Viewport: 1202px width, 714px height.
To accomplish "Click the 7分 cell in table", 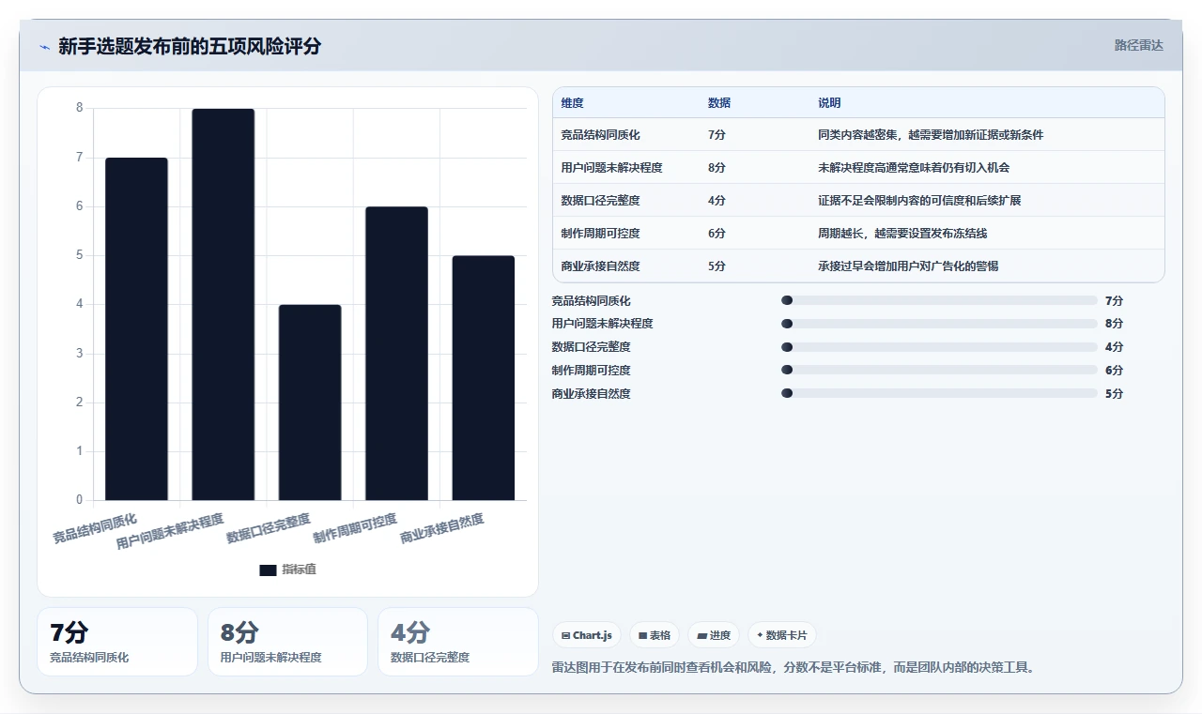I will tap(717, 135).
